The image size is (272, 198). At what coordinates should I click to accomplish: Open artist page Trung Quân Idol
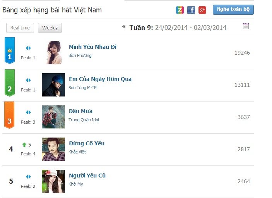click(x=84, y=120)
